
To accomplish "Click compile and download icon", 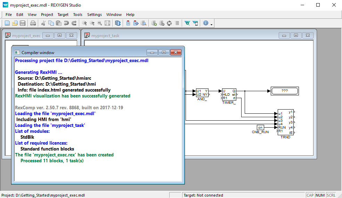I will coord(136,23).
